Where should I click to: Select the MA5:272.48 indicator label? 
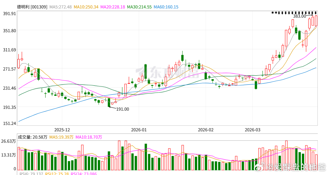point(61,7)
